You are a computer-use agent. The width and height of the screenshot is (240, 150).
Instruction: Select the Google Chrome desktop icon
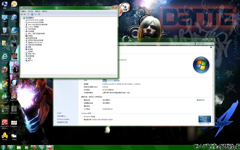click(4, 84)
